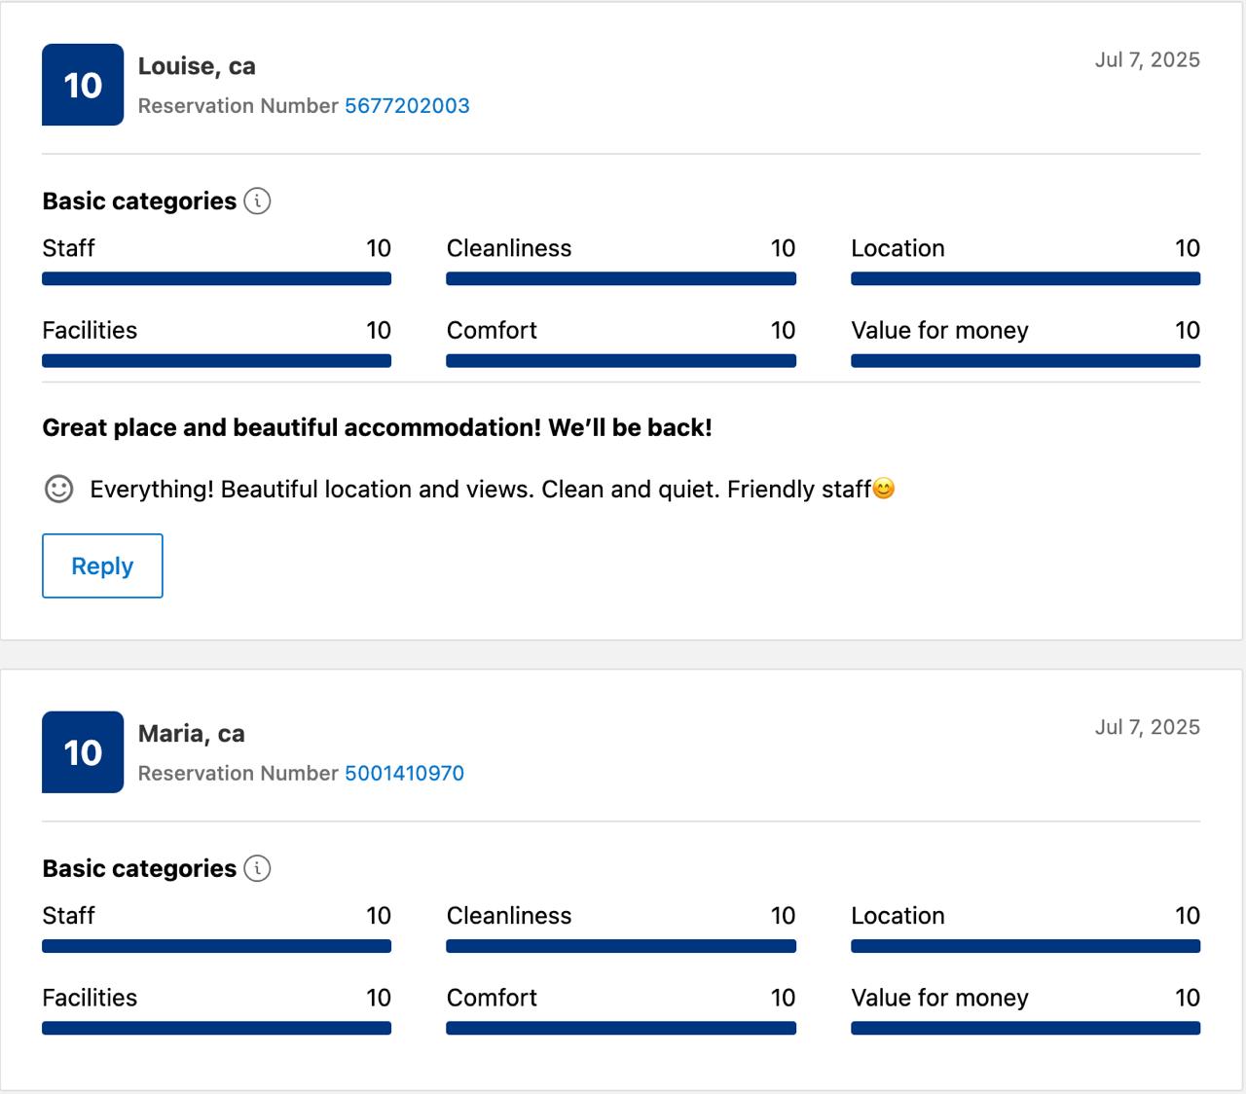Click Louise's Staff rating bar
This screenshot has width=1246, height=1094.
coord(216,279)
